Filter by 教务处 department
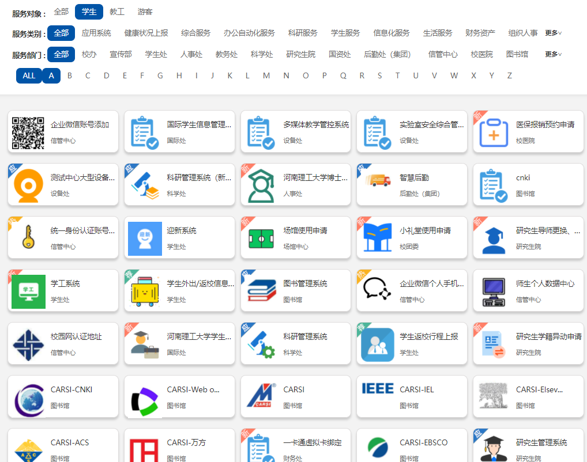The height and width of the screenshot is (462, 587). [227, 54]
